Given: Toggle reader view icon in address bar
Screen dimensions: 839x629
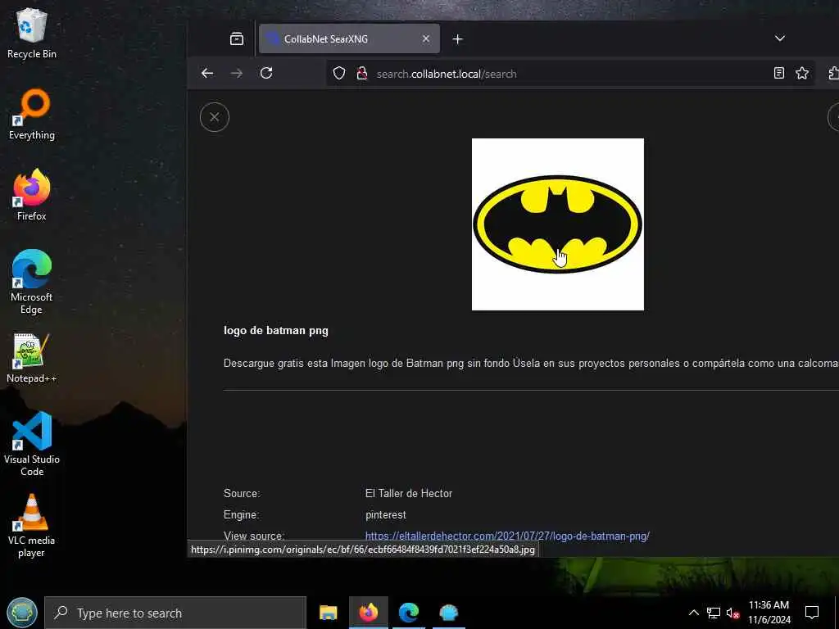Looking at the screenshot, I should pos(779,73).
